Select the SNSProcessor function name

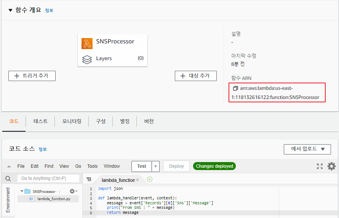[x=115, y=41]
